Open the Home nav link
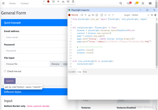This screenshot has height=110, width=158. click(x=13, y=3)
